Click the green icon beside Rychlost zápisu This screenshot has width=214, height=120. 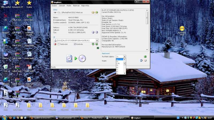click(x=145, y=56)
